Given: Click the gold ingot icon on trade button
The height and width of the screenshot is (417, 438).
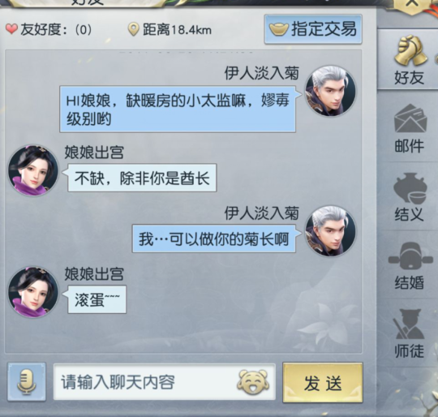Looking at the screenshot, I should (278, 29).
